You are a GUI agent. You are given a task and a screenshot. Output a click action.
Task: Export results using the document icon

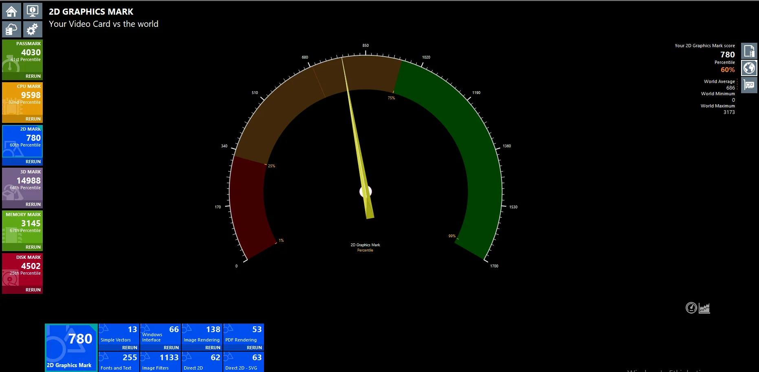point(749,50)
